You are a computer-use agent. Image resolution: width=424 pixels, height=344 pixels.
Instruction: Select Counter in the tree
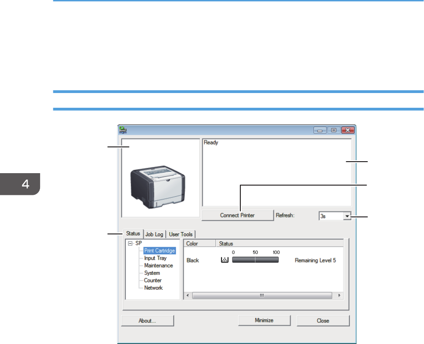(x=153, y=280)
